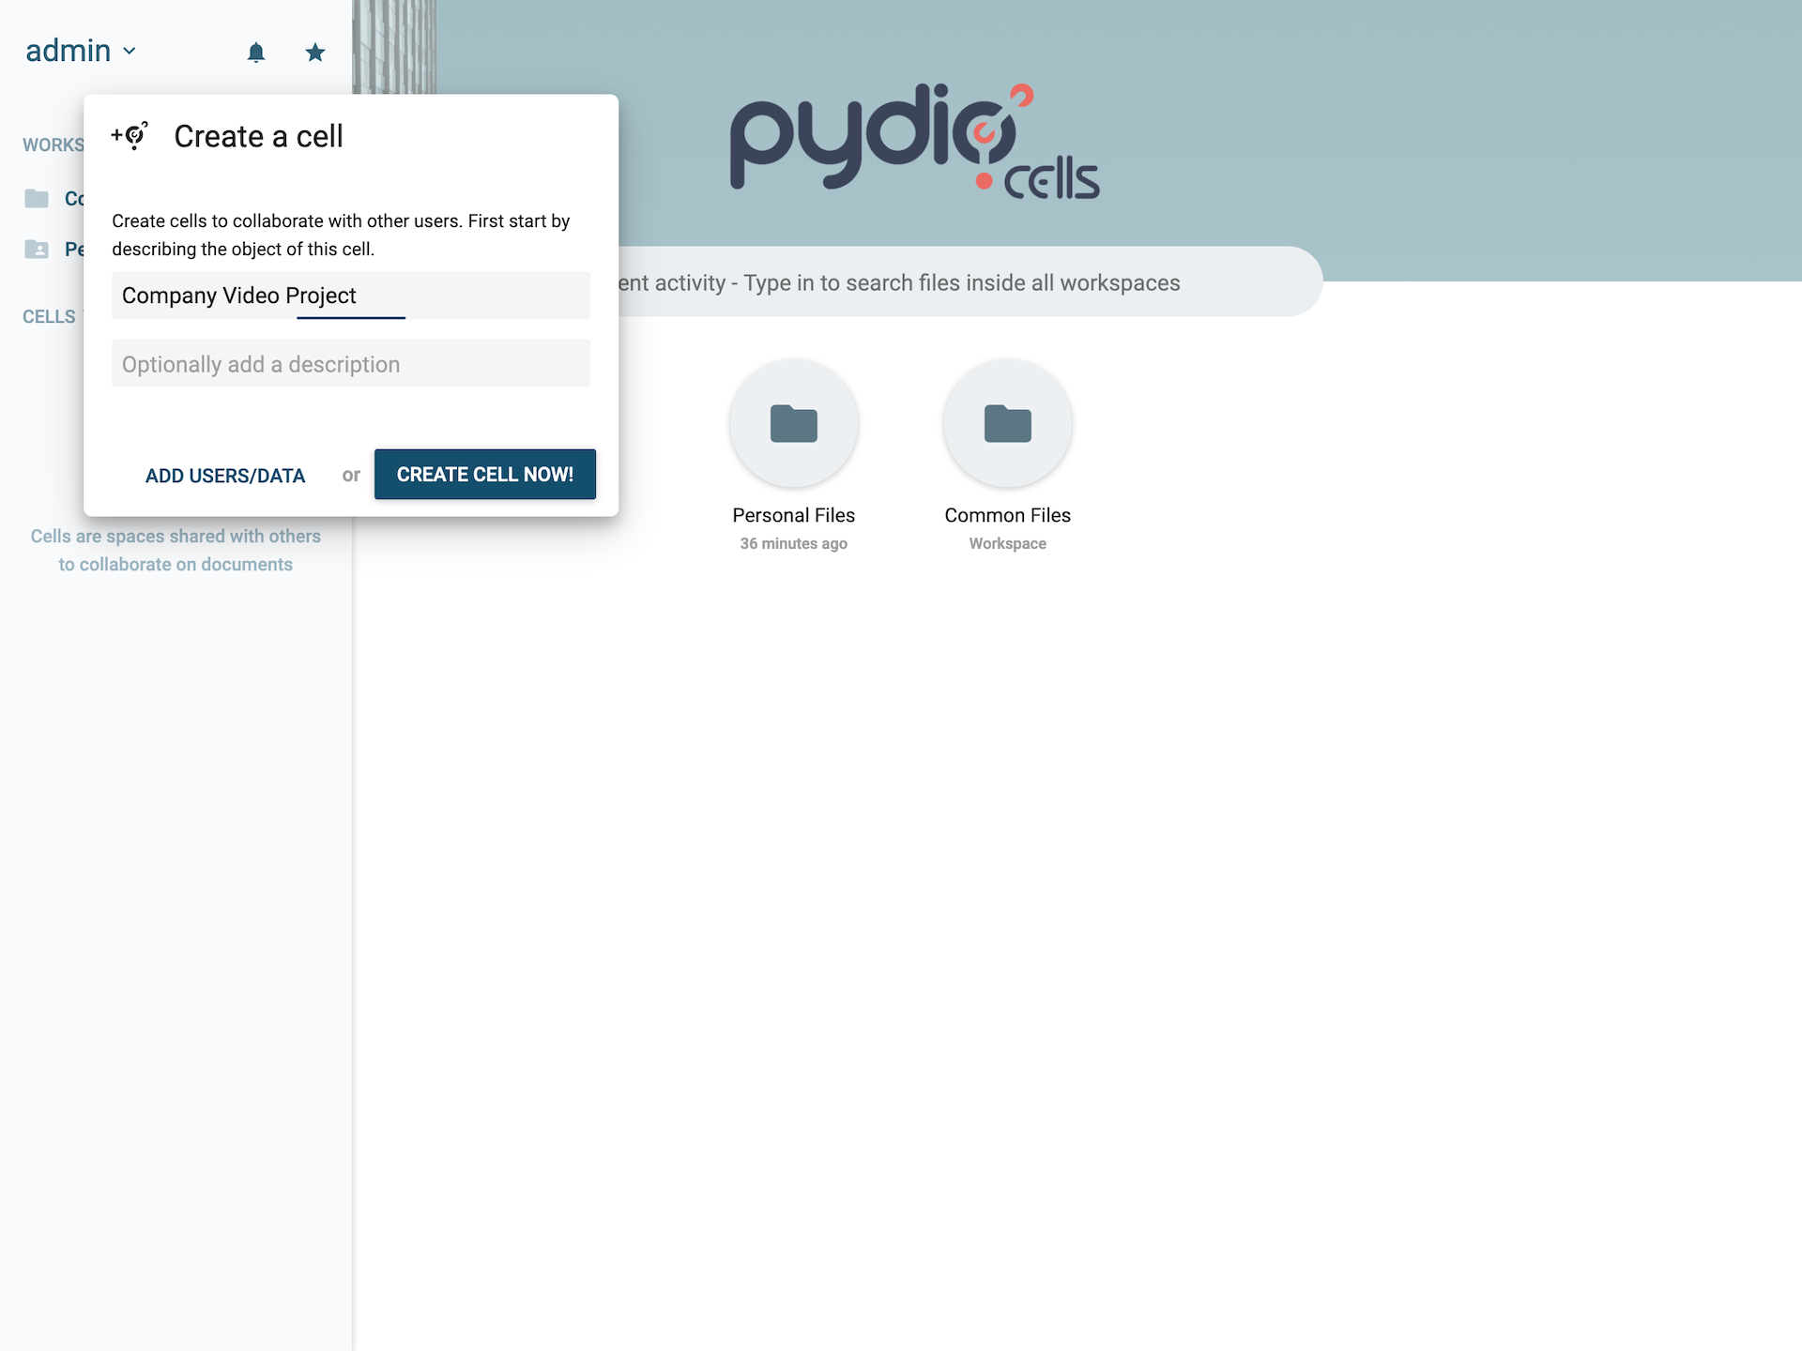The width and height of the screenshot is (1802, 1351).
Task: Open the Common Files folder icon
Action: pyautogui.click(x=1008, y=424)
